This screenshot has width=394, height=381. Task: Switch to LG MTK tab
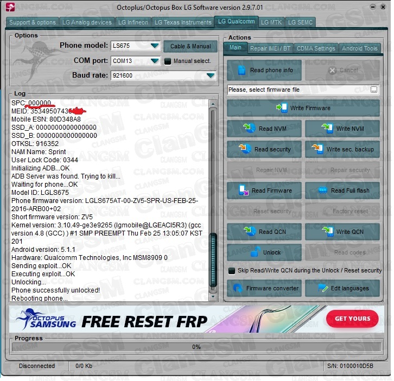click(271, 22)
